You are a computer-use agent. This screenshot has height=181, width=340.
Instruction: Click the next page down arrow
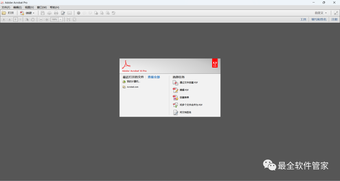pos(9,20)
